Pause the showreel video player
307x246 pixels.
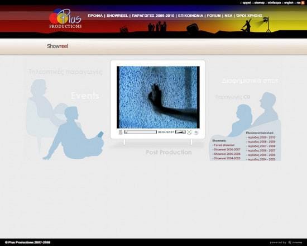click(121, 132)
